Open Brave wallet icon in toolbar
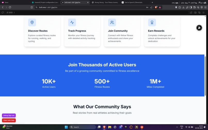Image resolution: width=208 pixels, height=130 pixels. click(x=195, y=7)
